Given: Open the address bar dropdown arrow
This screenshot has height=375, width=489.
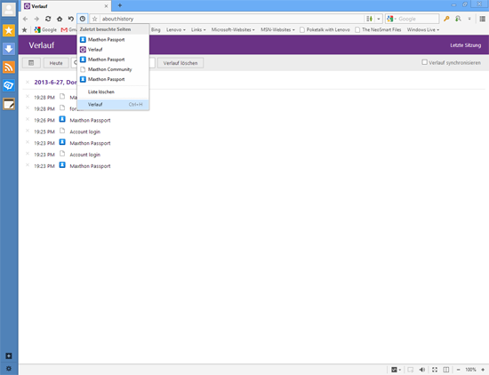Looking at the screenshot, I should 379,19.
